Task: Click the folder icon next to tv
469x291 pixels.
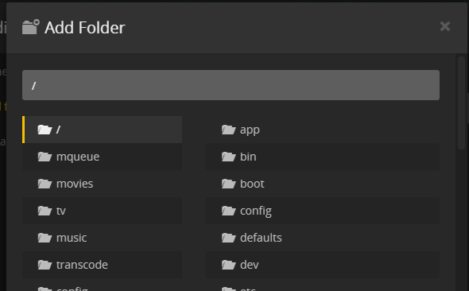Action: coord(45,211)
